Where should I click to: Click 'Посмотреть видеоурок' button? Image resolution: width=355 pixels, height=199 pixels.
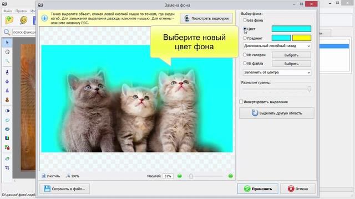(206, 18)
